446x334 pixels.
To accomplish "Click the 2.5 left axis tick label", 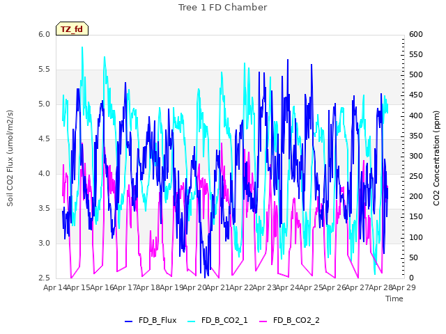I will [44, 278].
